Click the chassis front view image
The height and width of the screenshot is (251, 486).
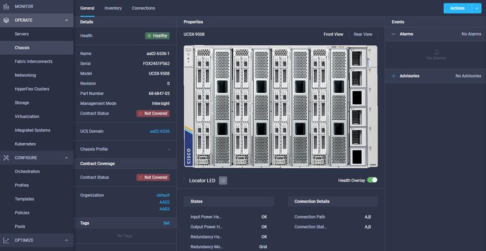[x=280, y=107]
